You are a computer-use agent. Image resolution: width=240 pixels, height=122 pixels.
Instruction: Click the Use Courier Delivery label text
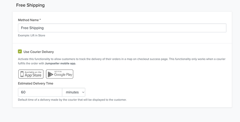[38, 52]
